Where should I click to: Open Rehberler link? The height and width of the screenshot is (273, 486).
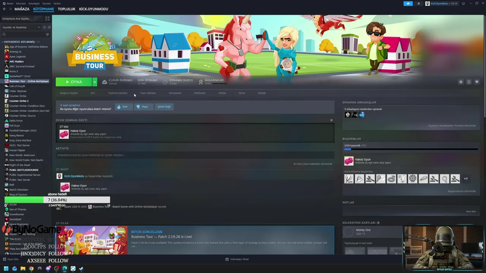200,93
